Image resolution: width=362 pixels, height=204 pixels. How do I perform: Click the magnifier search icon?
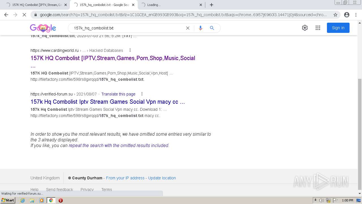[212, 28]
